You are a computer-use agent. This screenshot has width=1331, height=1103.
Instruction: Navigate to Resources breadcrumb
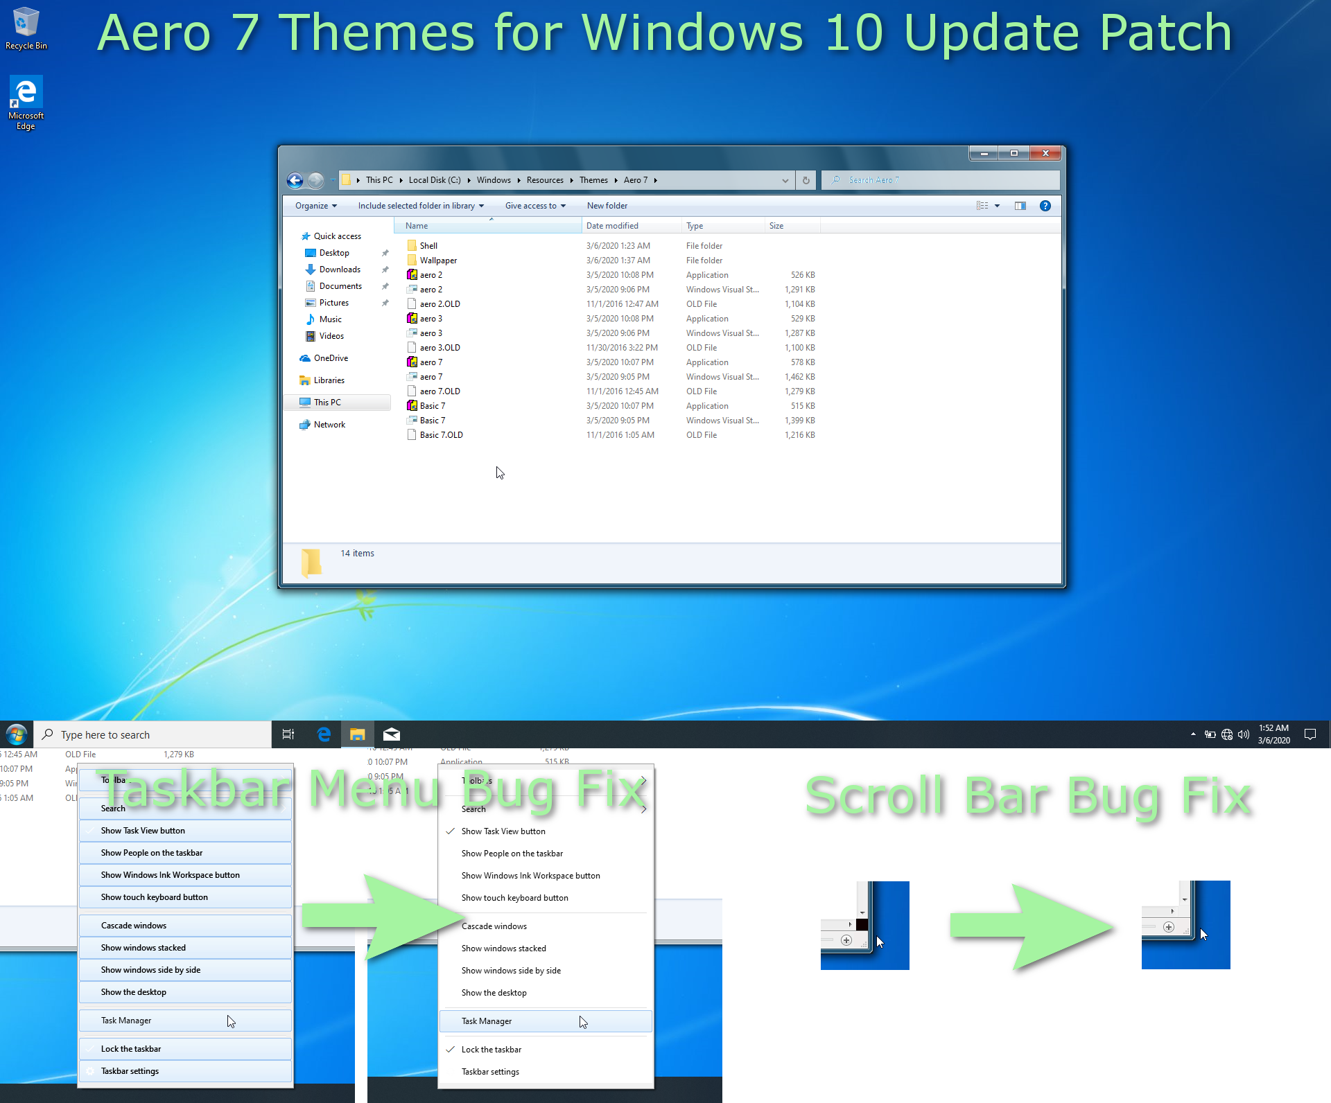545,180
